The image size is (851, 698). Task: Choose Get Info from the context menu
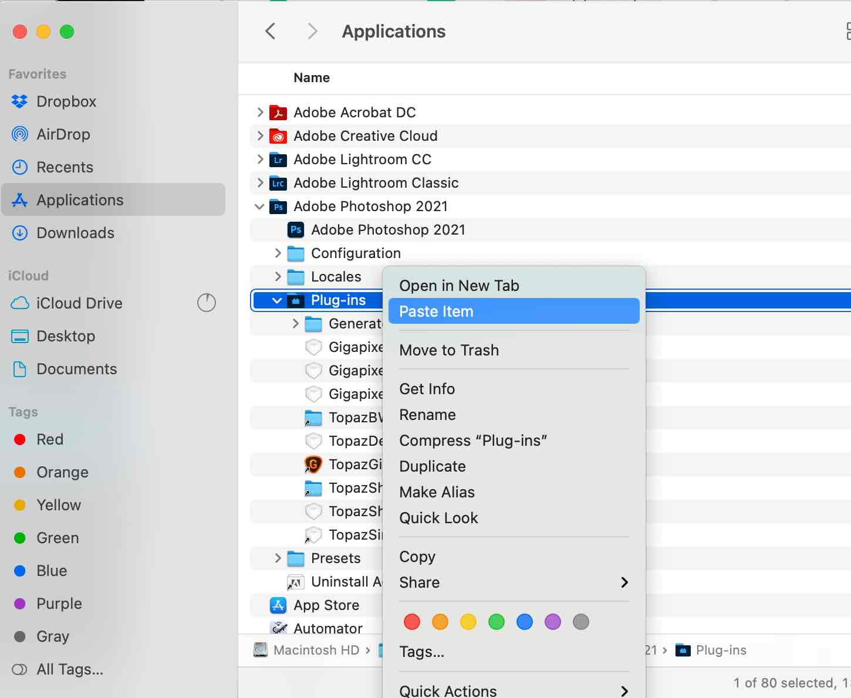(x=514, y=389)
